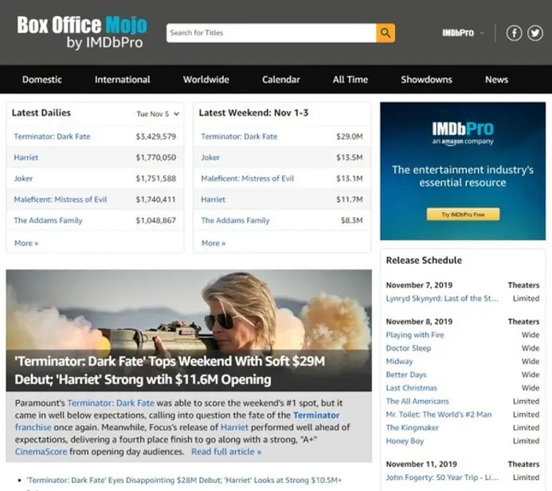Click Try IMDbPro Free button

click(463, 214)
